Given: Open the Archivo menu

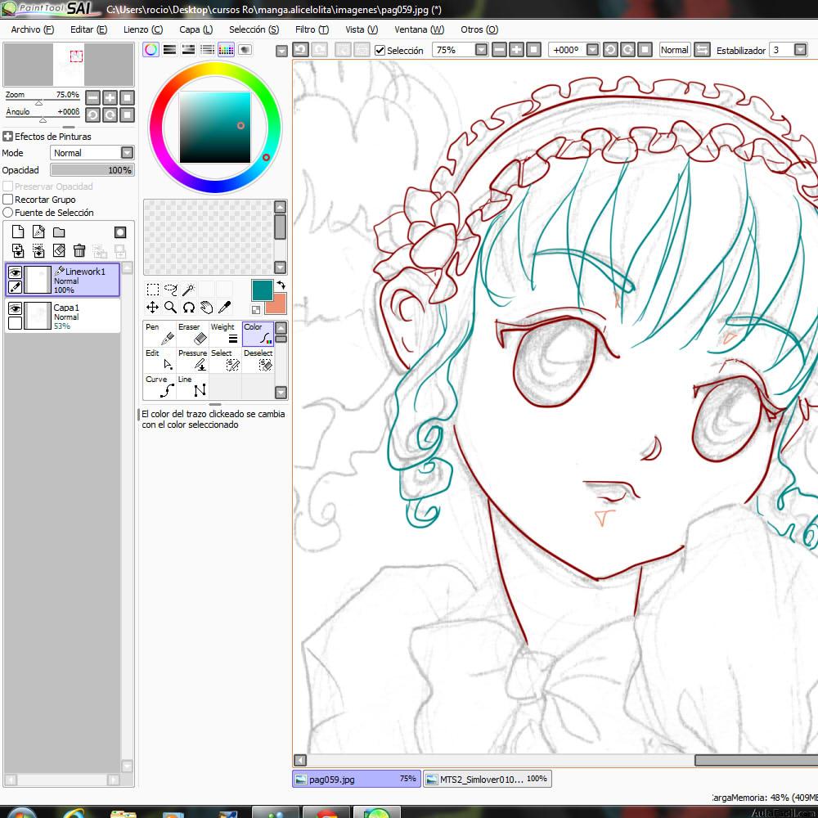Looking at the screenshot, I should click(33, 29).
